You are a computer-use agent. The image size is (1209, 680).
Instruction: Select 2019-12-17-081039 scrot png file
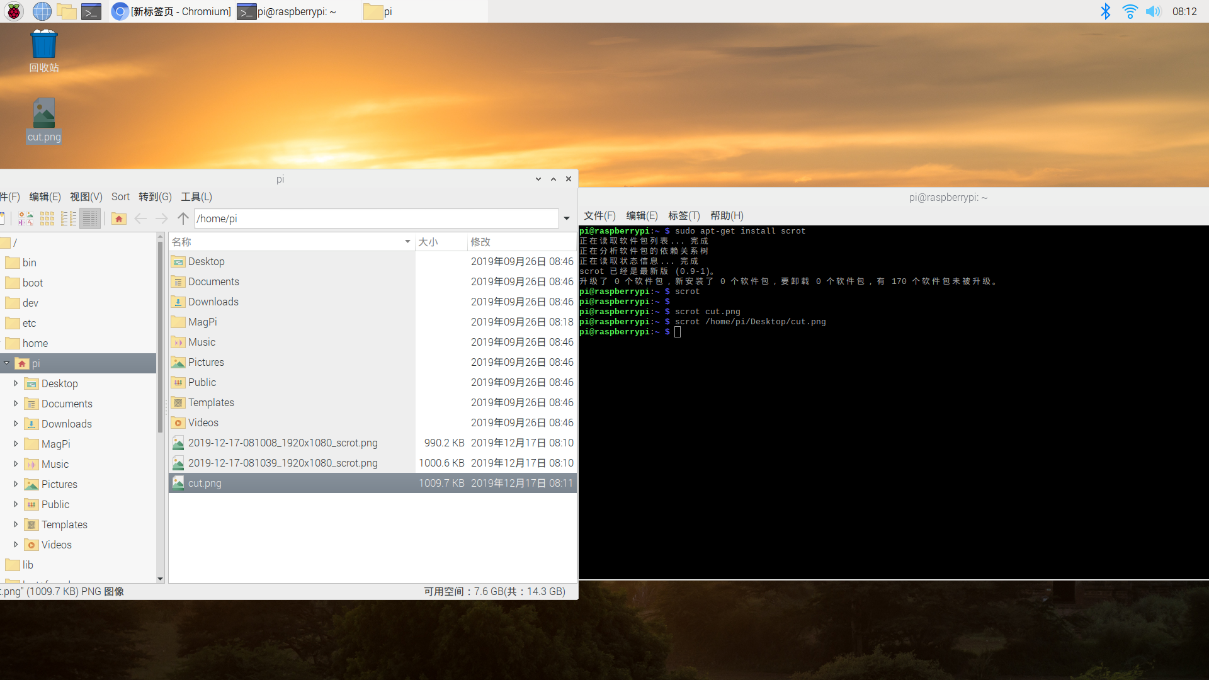tap(283, 463)
